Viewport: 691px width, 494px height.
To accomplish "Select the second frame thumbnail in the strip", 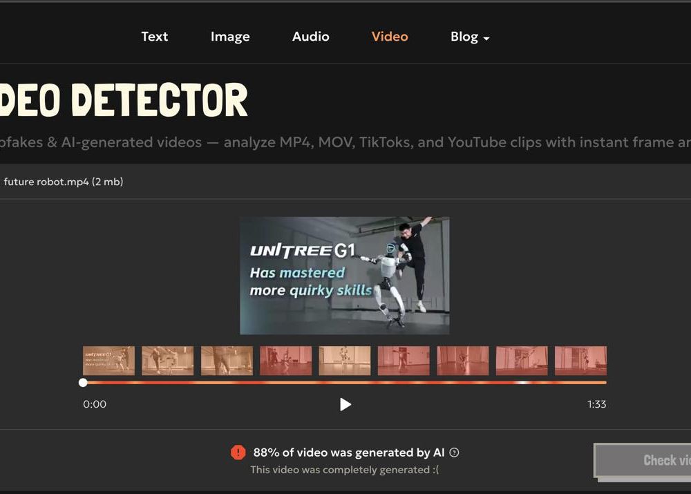I will (167, 361).
